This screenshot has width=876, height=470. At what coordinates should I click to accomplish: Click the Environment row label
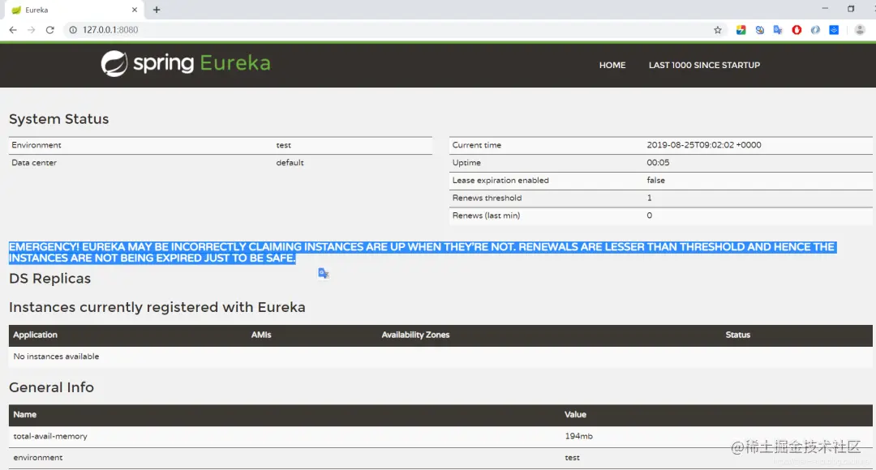click(36, 145)
